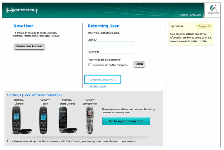This screenshot has width=224, height=150.
Task: Select the Harmony Smart Control remote image
Action: tap(68, 120)
